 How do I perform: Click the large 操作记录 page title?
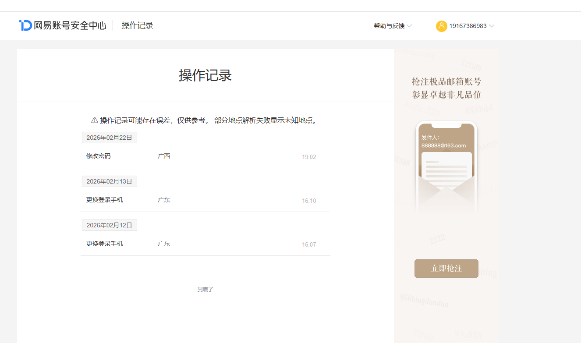[205, 75]
